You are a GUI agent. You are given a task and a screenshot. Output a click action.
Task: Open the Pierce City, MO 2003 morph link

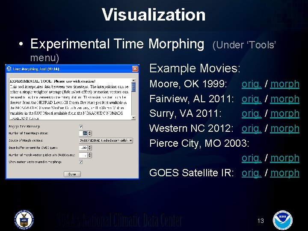click(x=284, y=158)
